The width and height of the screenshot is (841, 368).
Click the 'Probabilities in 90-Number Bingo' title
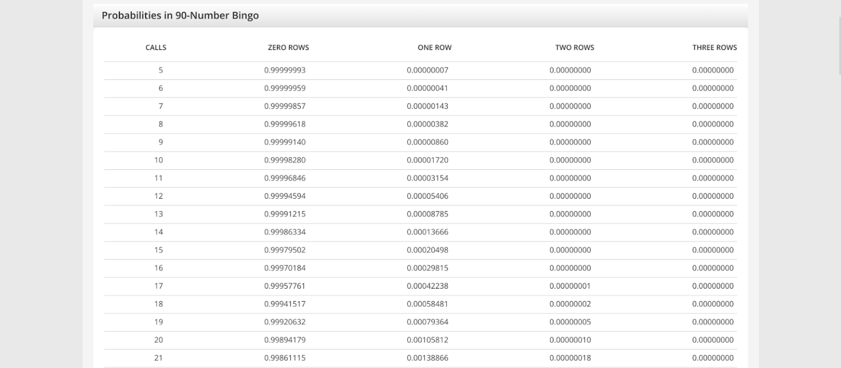coord(180,15)
